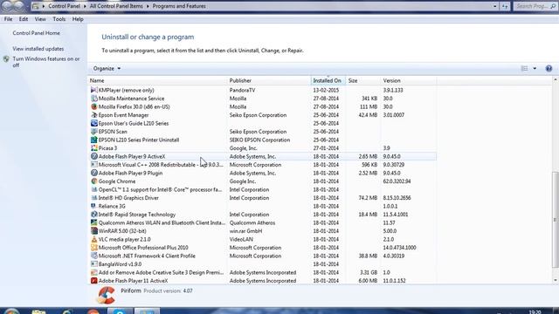Click the Qualcomm Atheros WLAN icon
The width and height of the screenshot is (559, 314).
(x=93, y=223)
